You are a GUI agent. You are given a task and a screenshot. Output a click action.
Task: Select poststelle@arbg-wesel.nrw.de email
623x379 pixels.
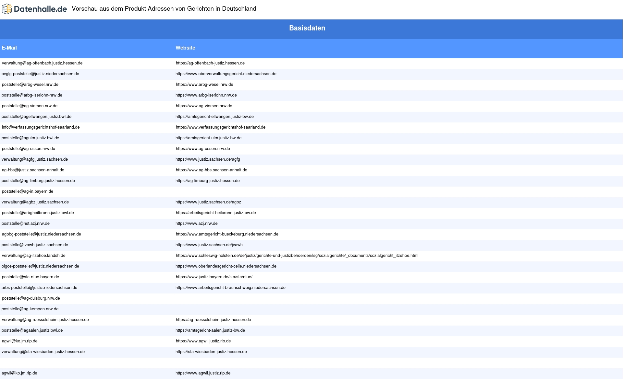[30, 85]
